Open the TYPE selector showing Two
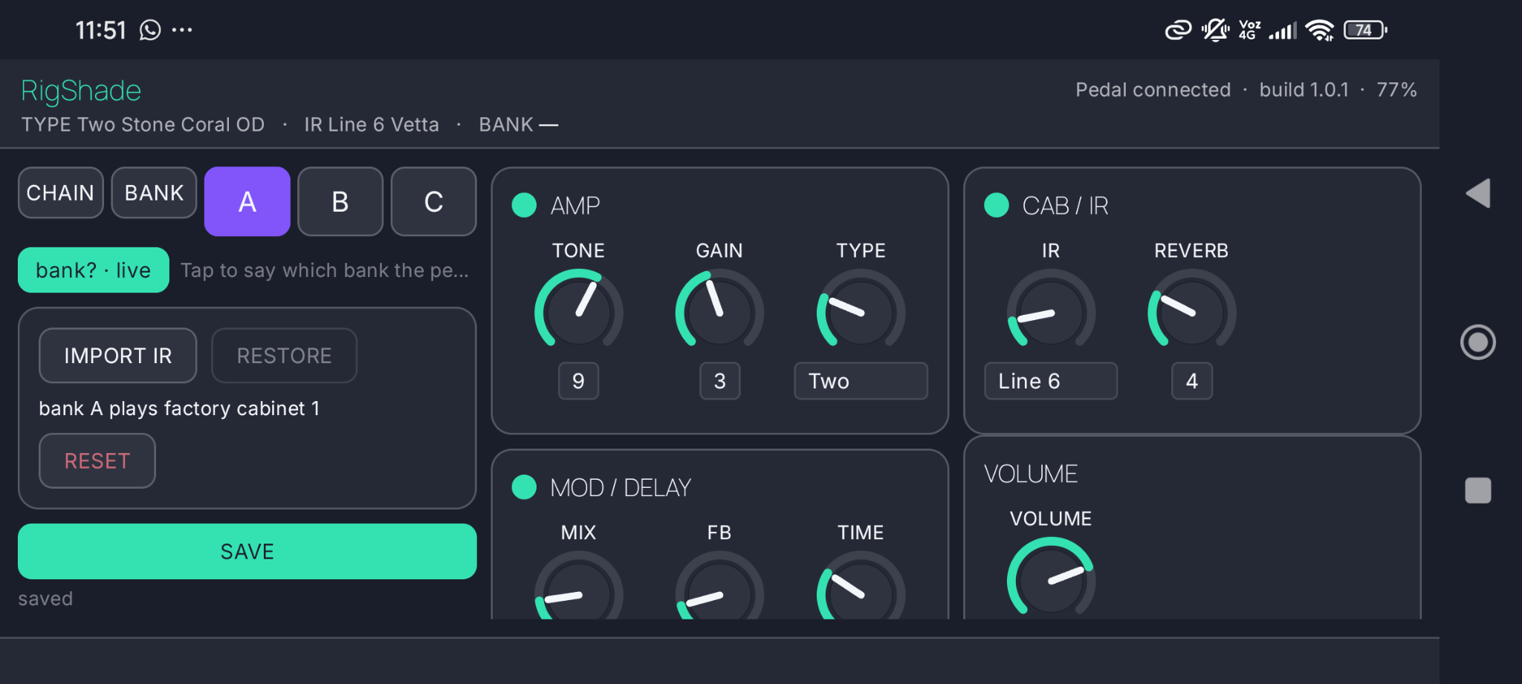Viewport: 1522px width, 684px height. [861, 381]
